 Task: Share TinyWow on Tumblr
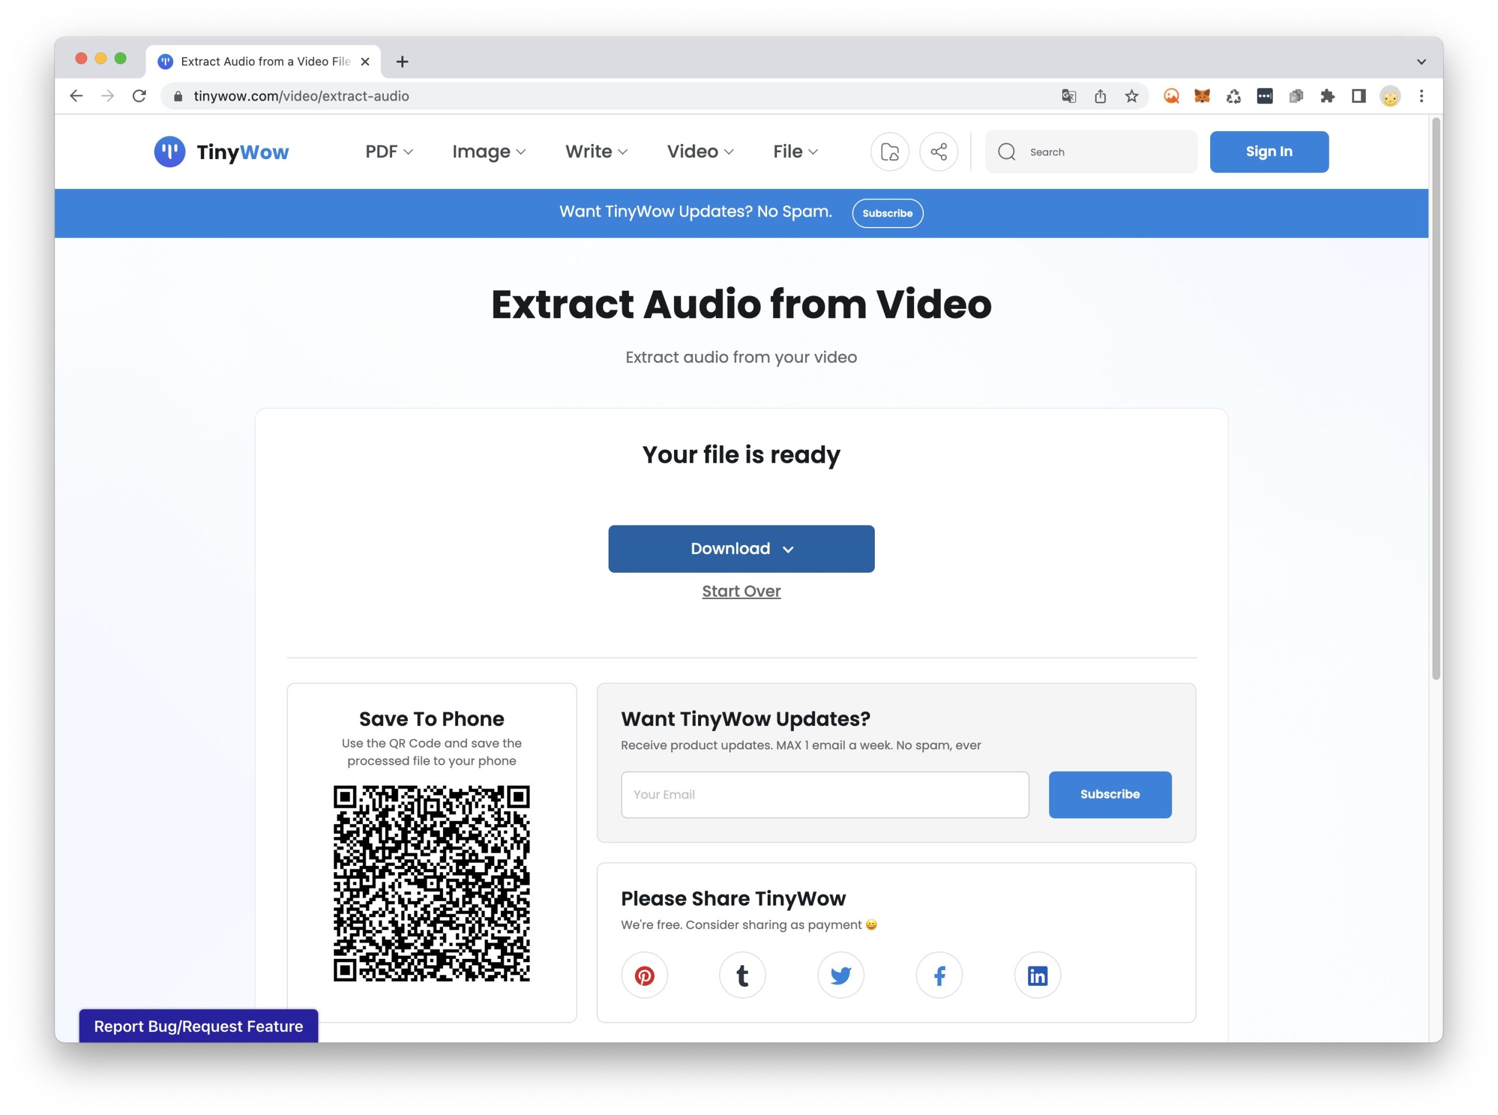coord(742,975)
